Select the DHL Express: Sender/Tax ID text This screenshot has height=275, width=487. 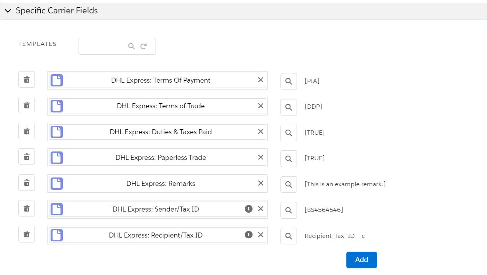tap(156, 209)
